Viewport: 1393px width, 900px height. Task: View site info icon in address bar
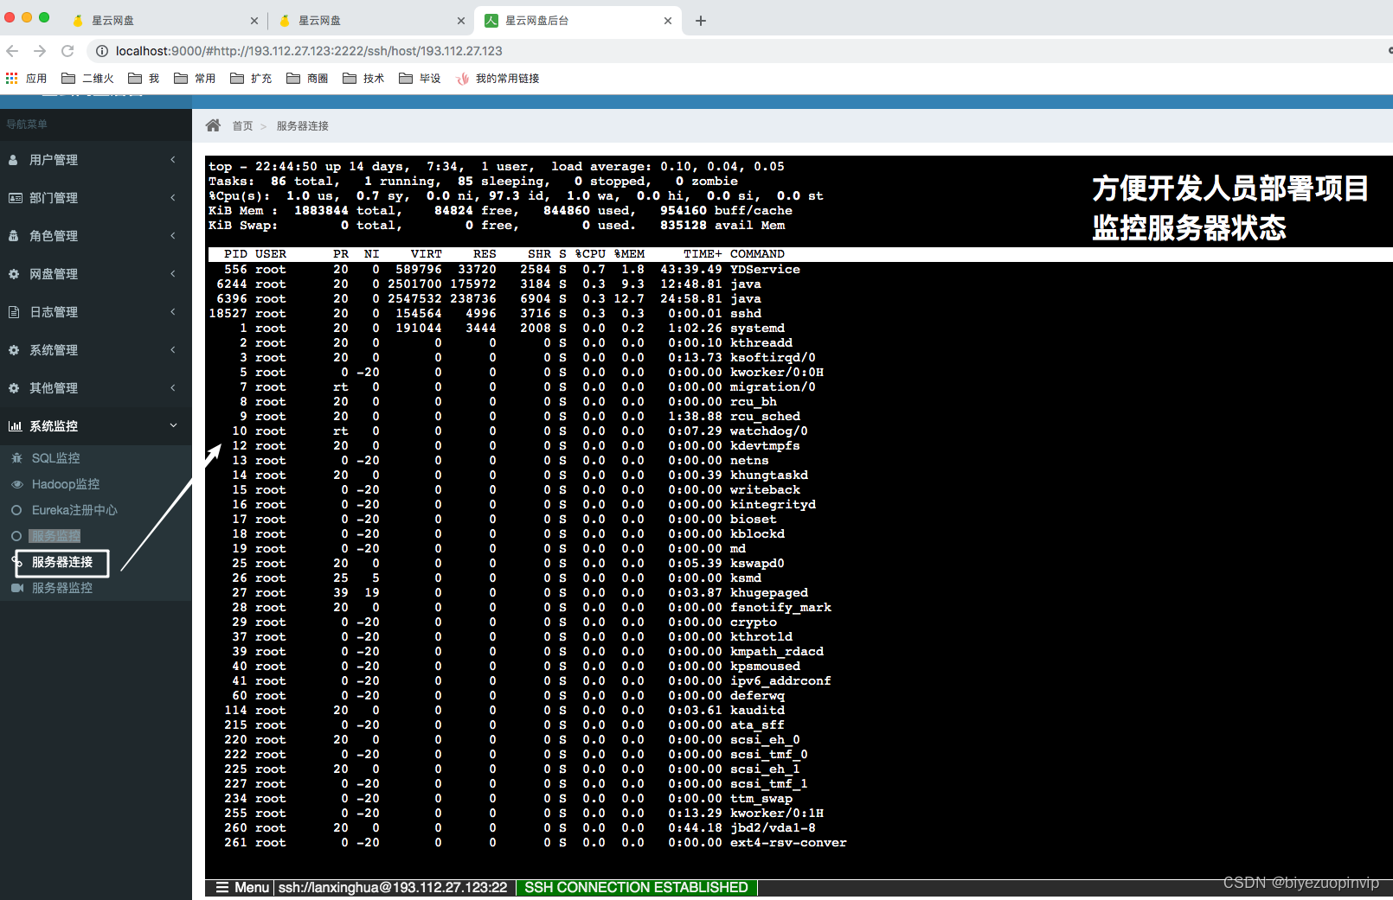coord(101,51)
